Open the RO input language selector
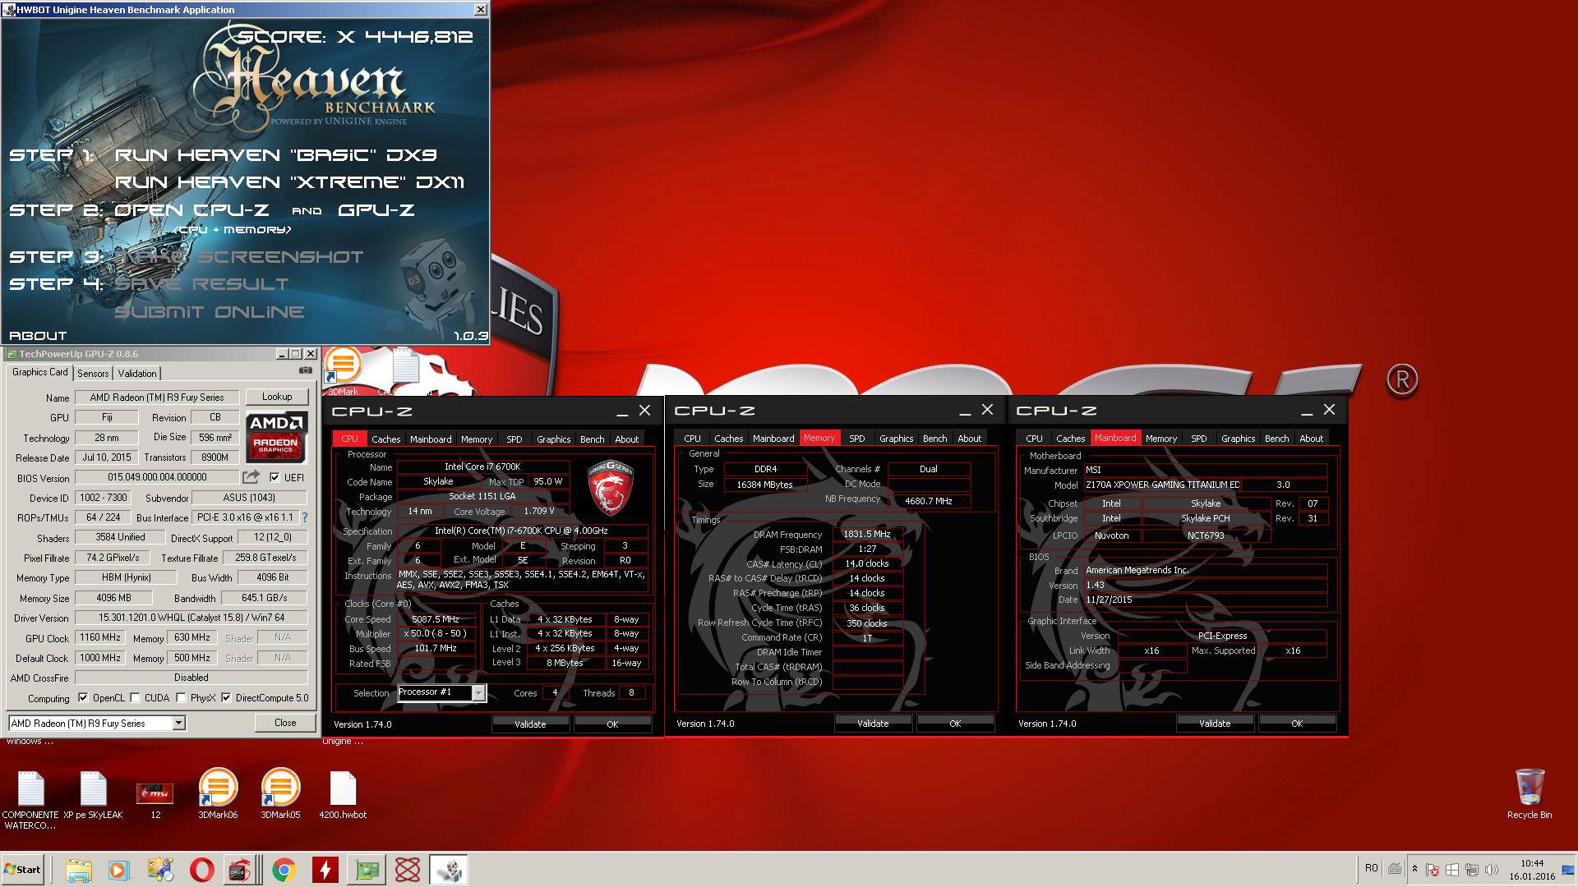This screenshot has width=1578, height=887. click(x=1371, y=868)
